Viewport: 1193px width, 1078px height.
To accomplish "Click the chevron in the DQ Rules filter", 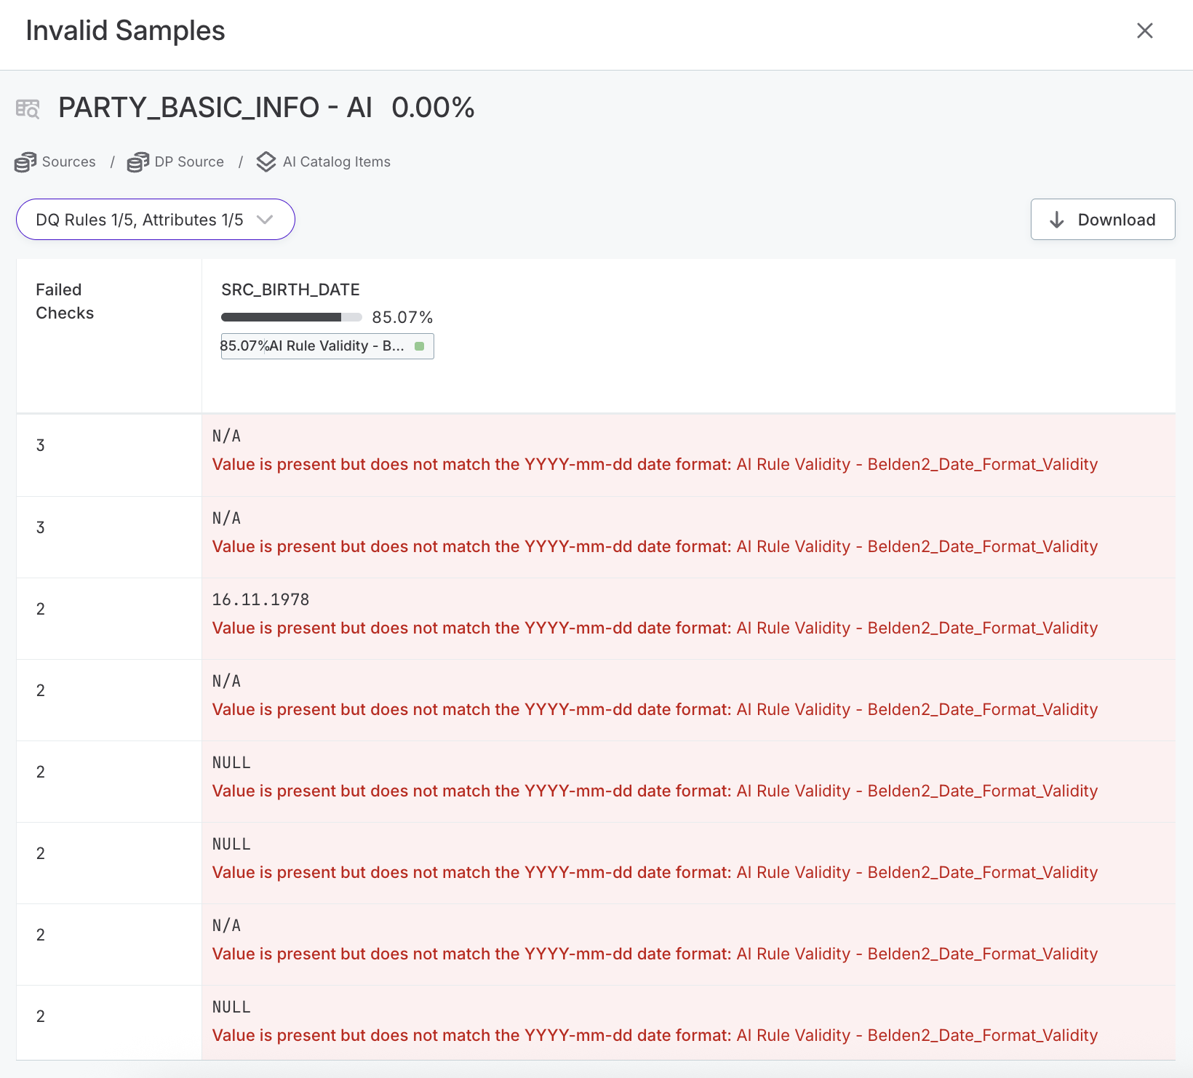I will pyautogui.click(x=265, y=220).
